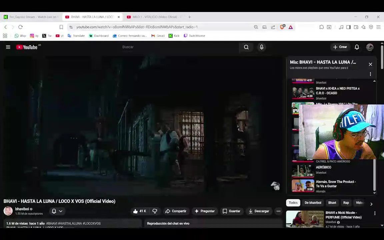The height and width of the screenshot is (240, 384).
Task: Show more filter chips with right arrow
Action: click(x=371, y=204)
